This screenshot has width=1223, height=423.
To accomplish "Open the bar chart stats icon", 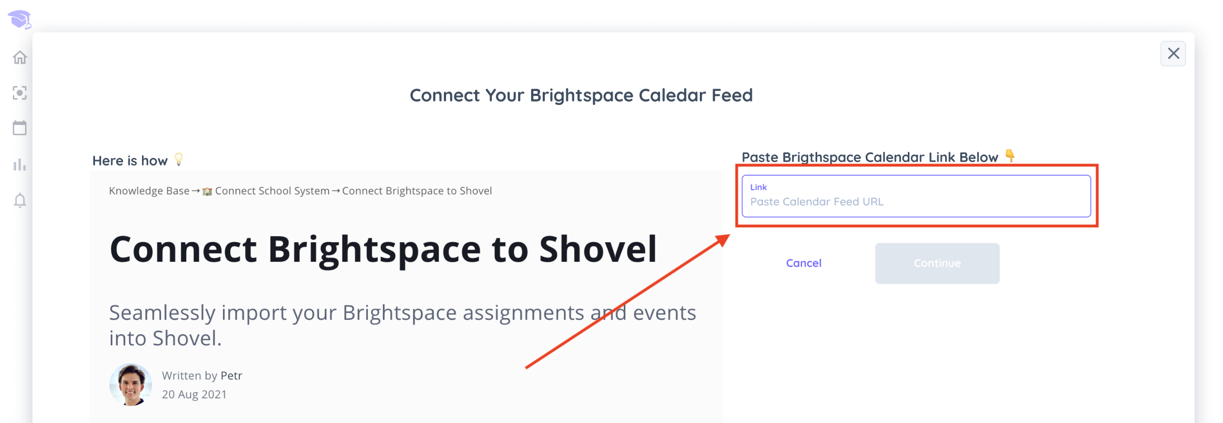I will 20,165.
